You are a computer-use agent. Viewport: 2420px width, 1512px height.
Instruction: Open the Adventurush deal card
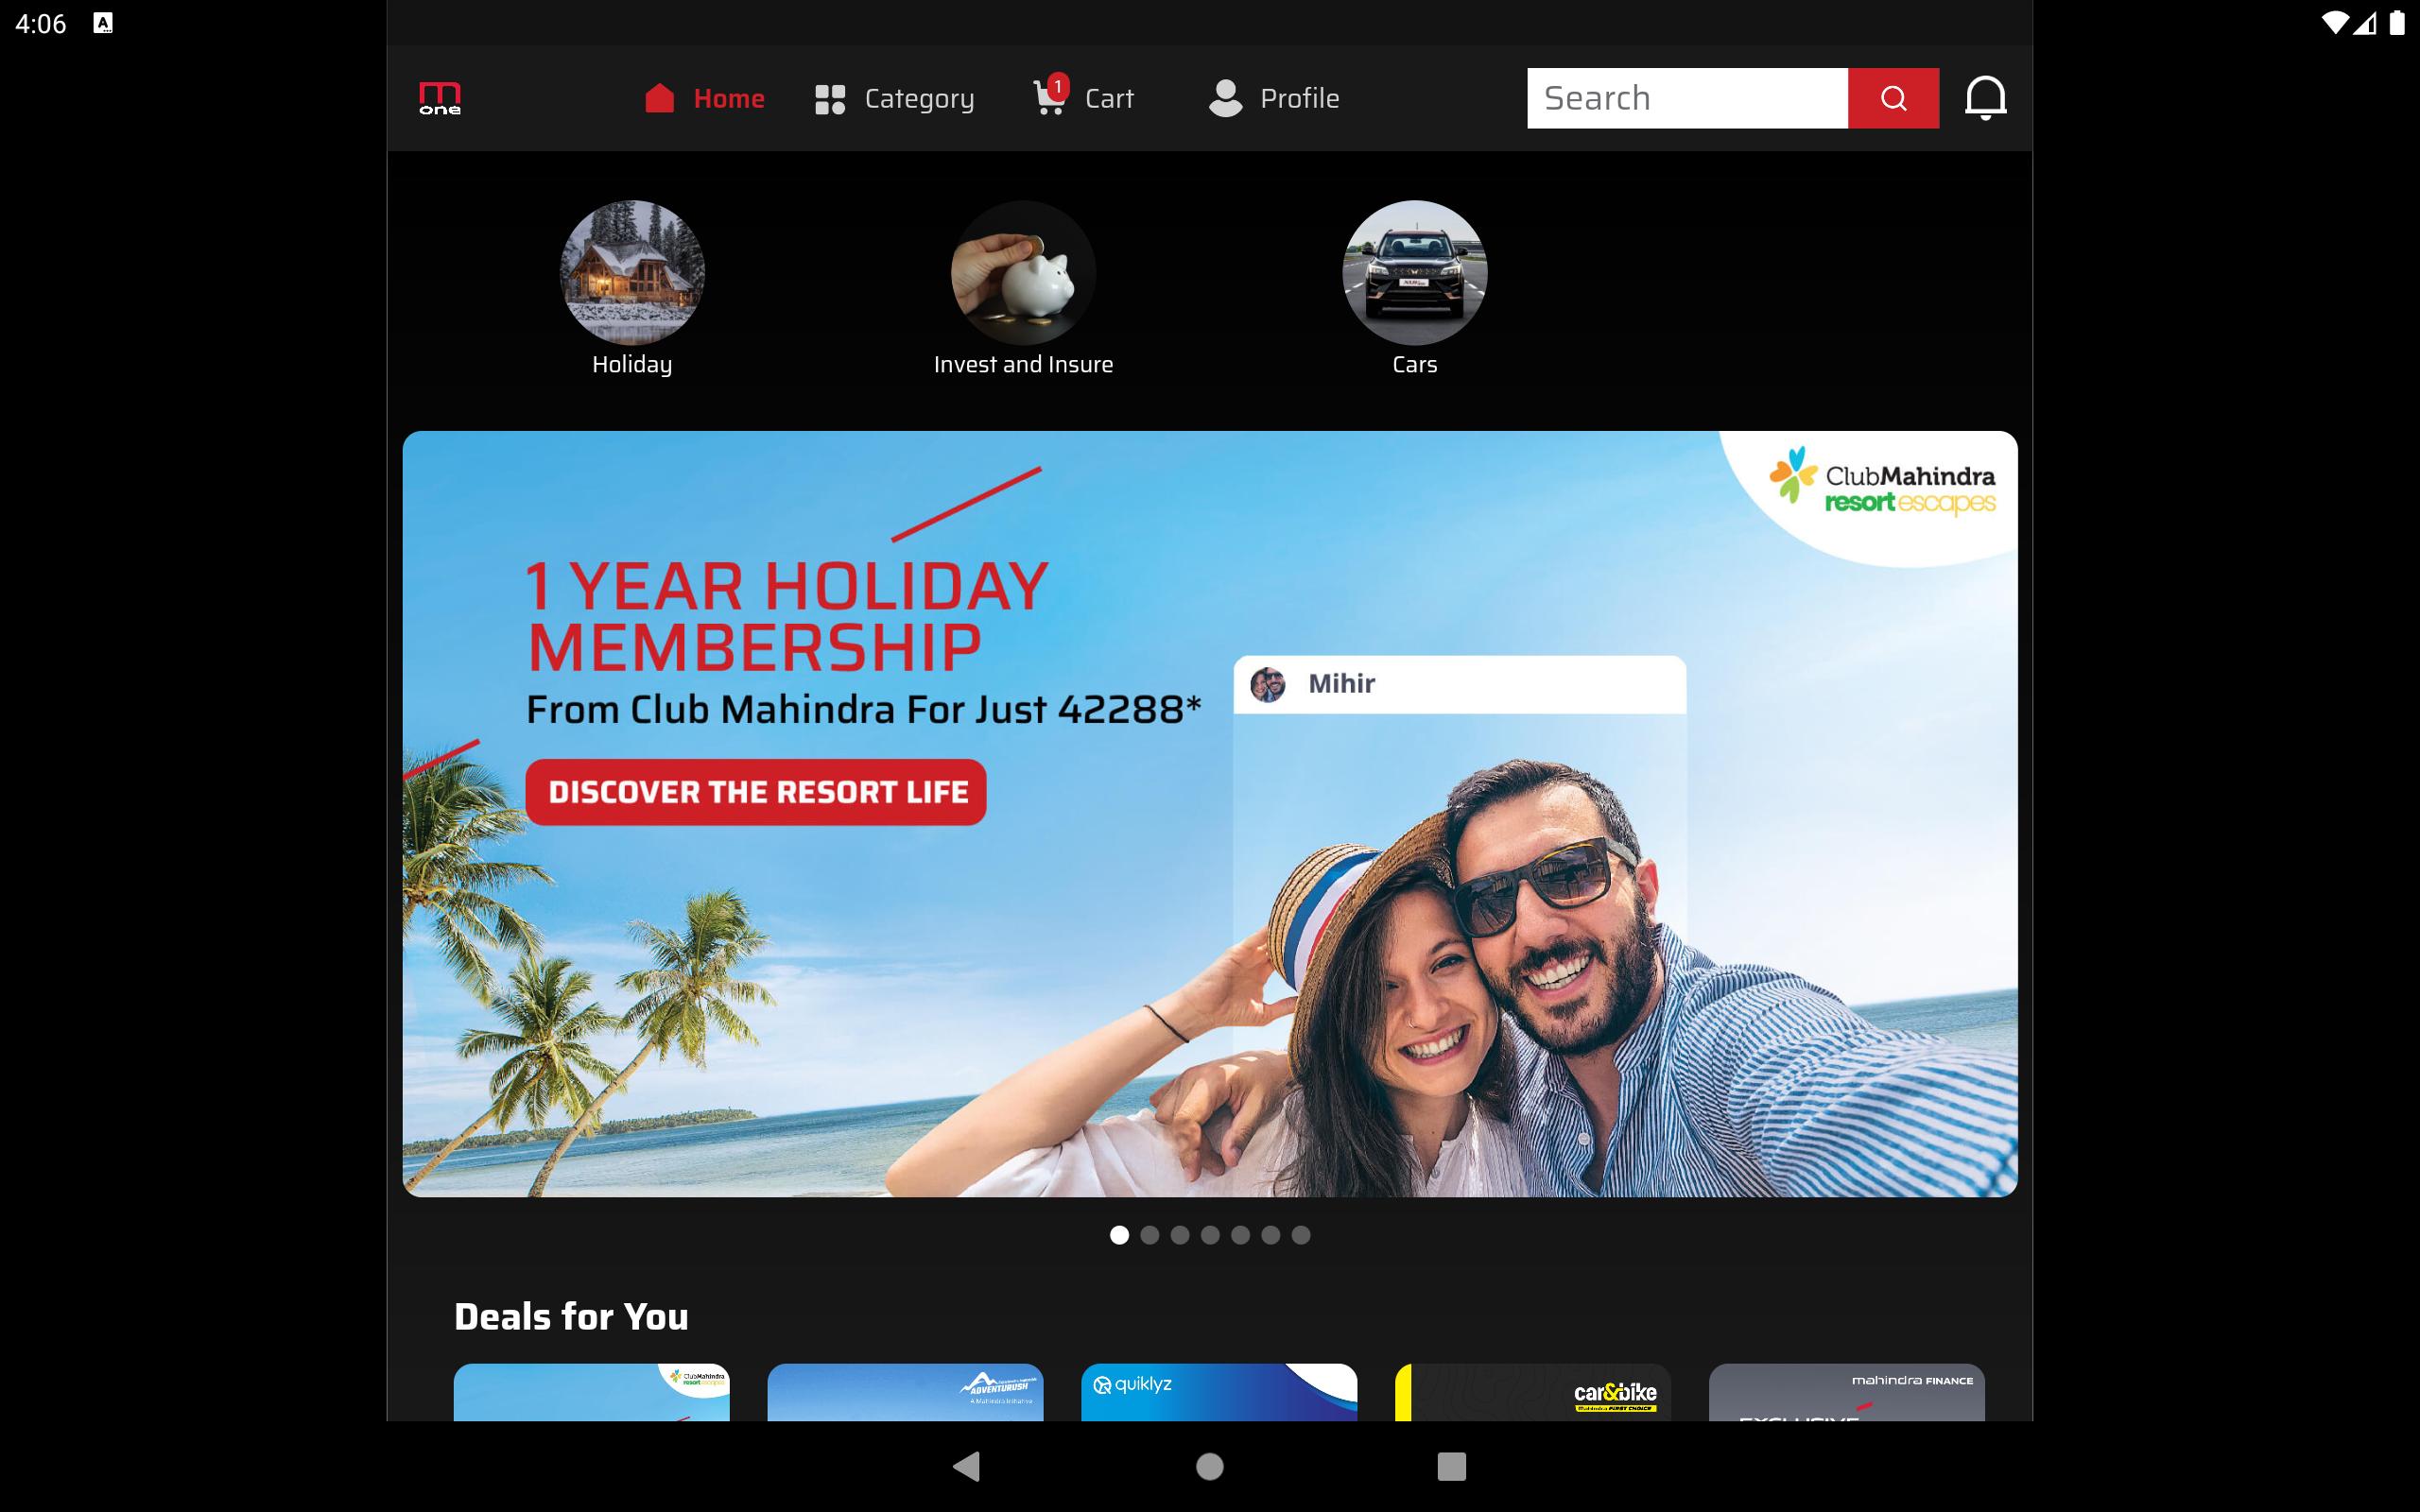pyautogui.click(x=905, y=1392)
